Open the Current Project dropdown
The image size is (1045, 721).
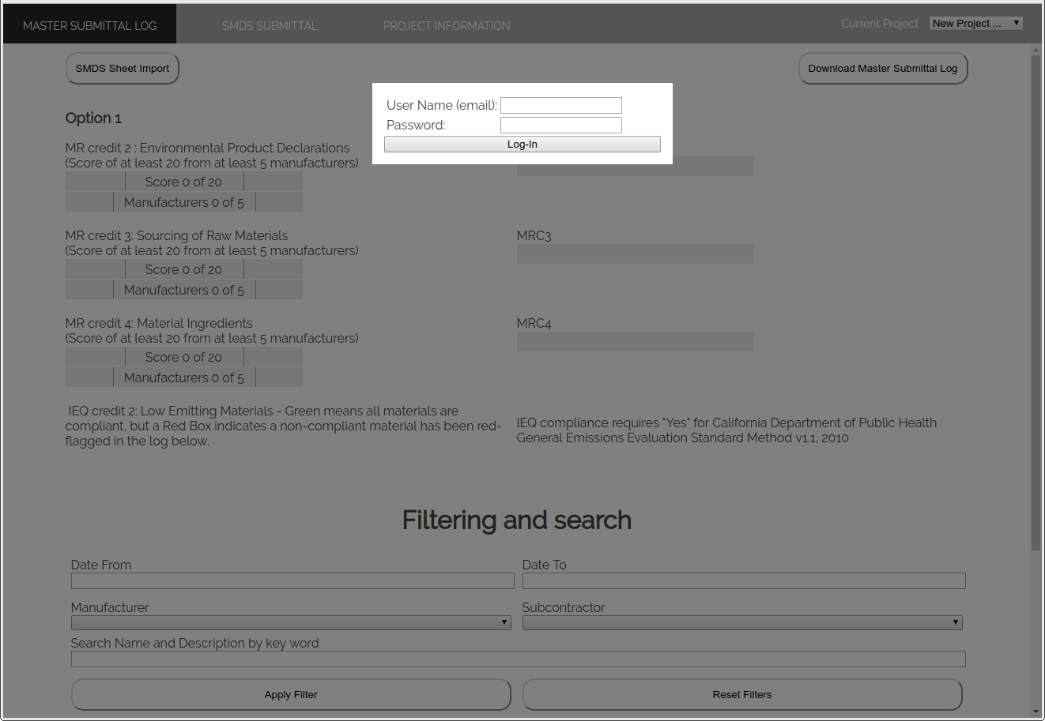click(x=976, y=24)
